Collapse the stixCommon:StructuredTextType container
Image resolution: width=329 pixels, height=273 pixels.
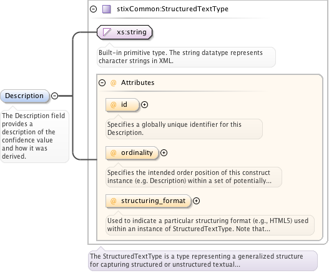[x=94, y=9]
